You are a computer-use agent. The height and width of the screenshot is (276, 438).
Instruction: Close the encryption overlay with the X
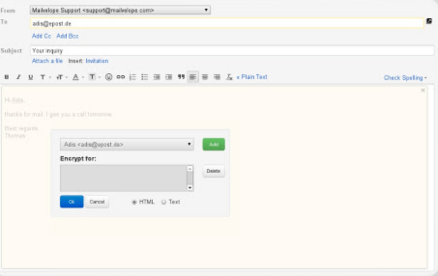(423, 90)
